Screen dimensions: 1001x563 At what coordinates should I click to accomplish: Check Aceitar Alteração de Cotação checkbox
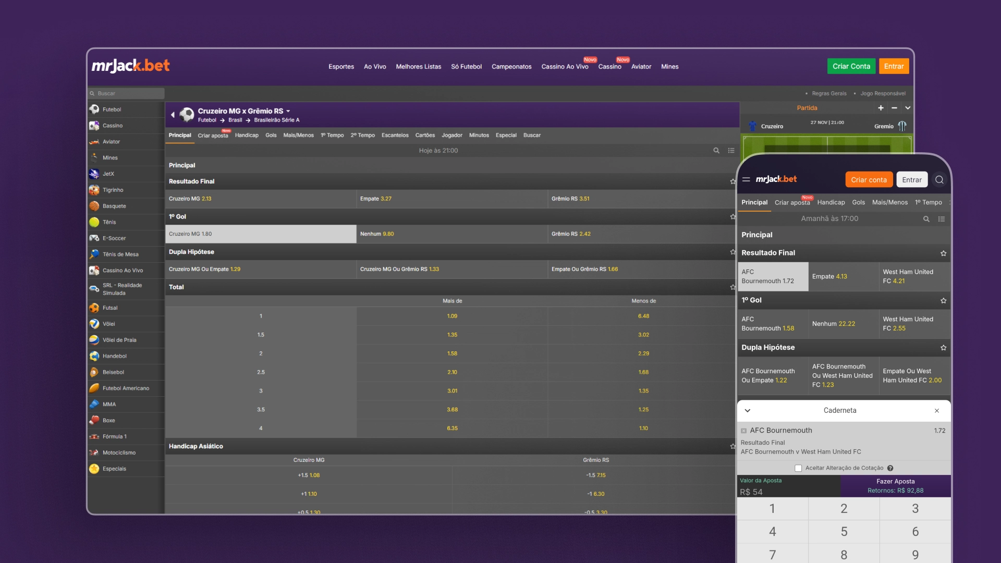pyautogui.click(x=798, y=468)
